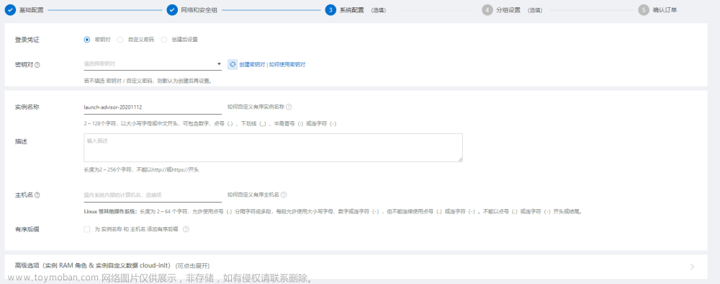Open the 如何使用密钥对 link
The width and height of the screenshot is (720, 284).
click(287, 65)
